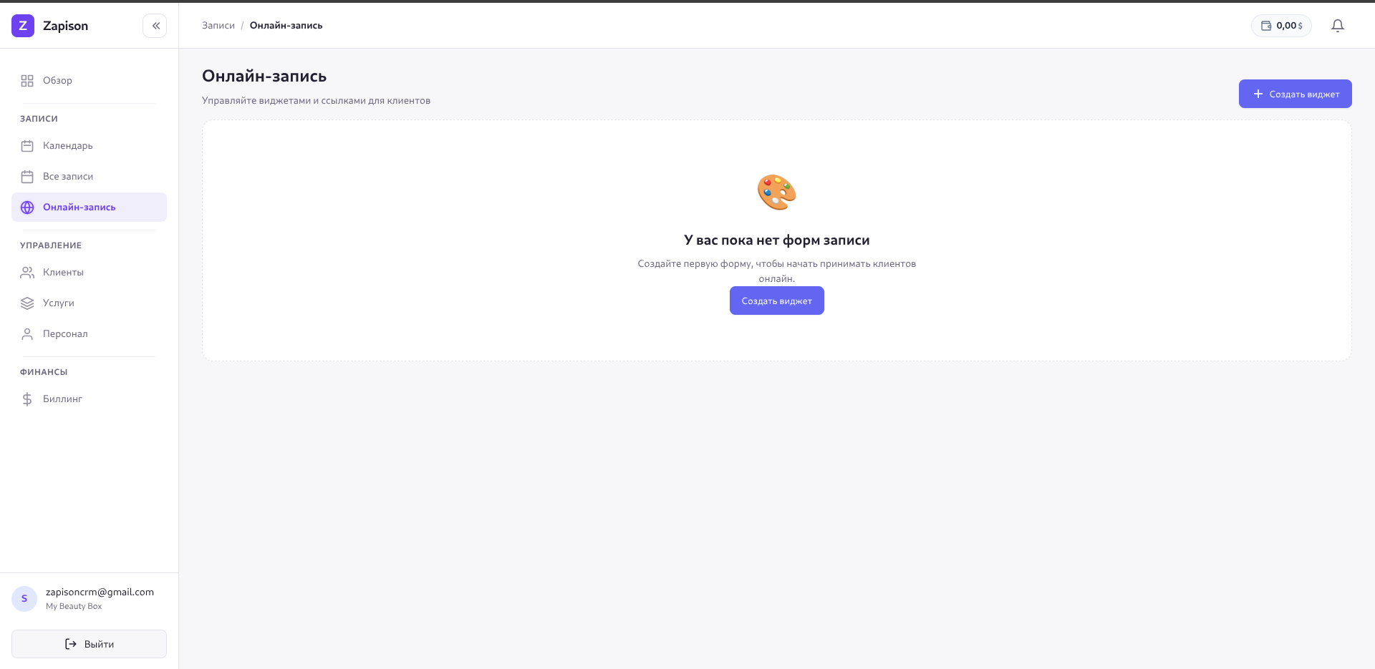Viewport: 1375px width, 669px height.
Task: Click the centered Создать виджет button
Action: pyautogui.click(x=776, y=301)
